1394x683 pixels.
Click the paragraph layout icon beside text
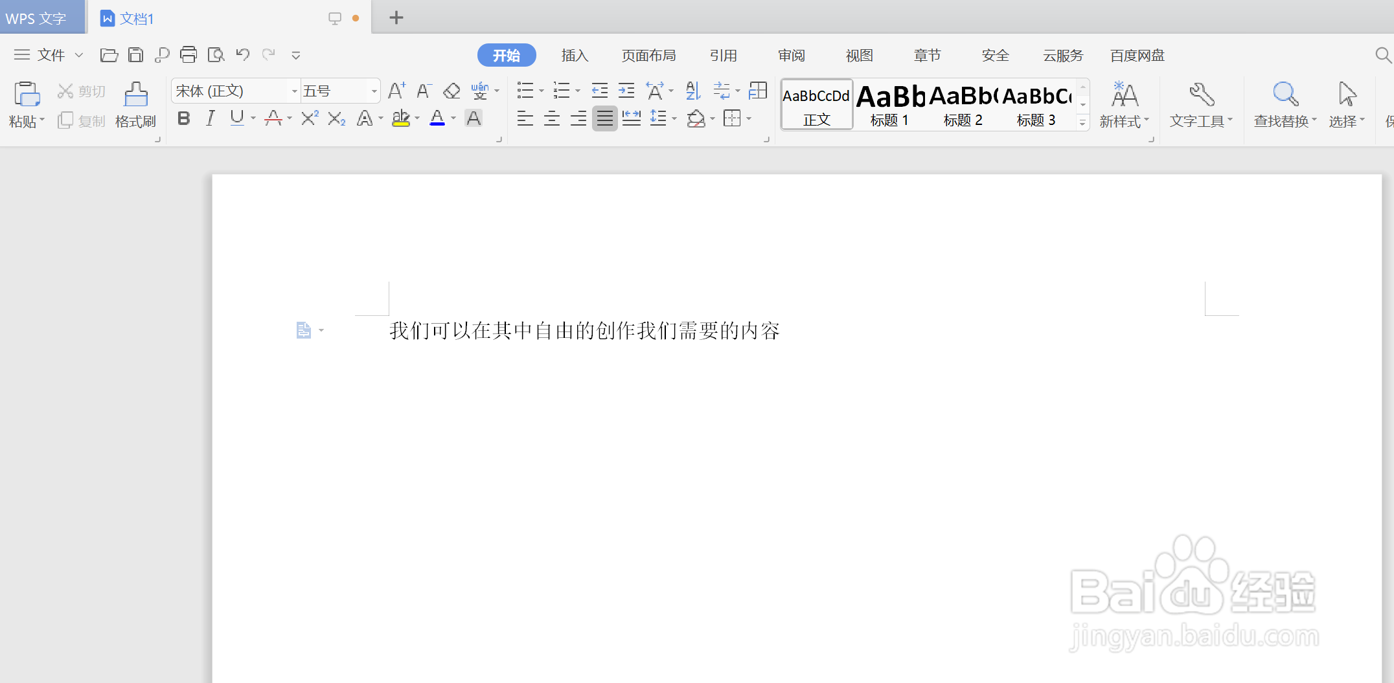pyautogui.click(x=304, y=330)
